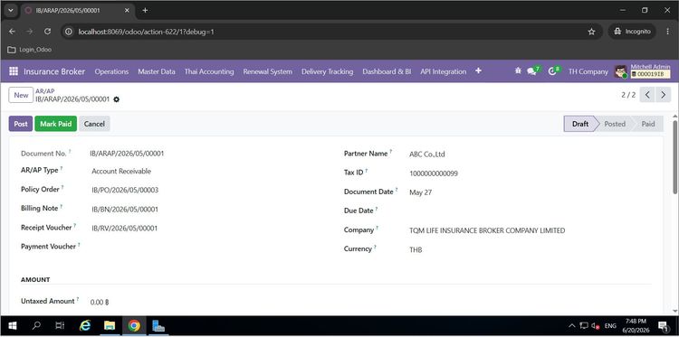Click the muted volume tray icon
This screenshot has width=679, height=337.
(595, 326)
